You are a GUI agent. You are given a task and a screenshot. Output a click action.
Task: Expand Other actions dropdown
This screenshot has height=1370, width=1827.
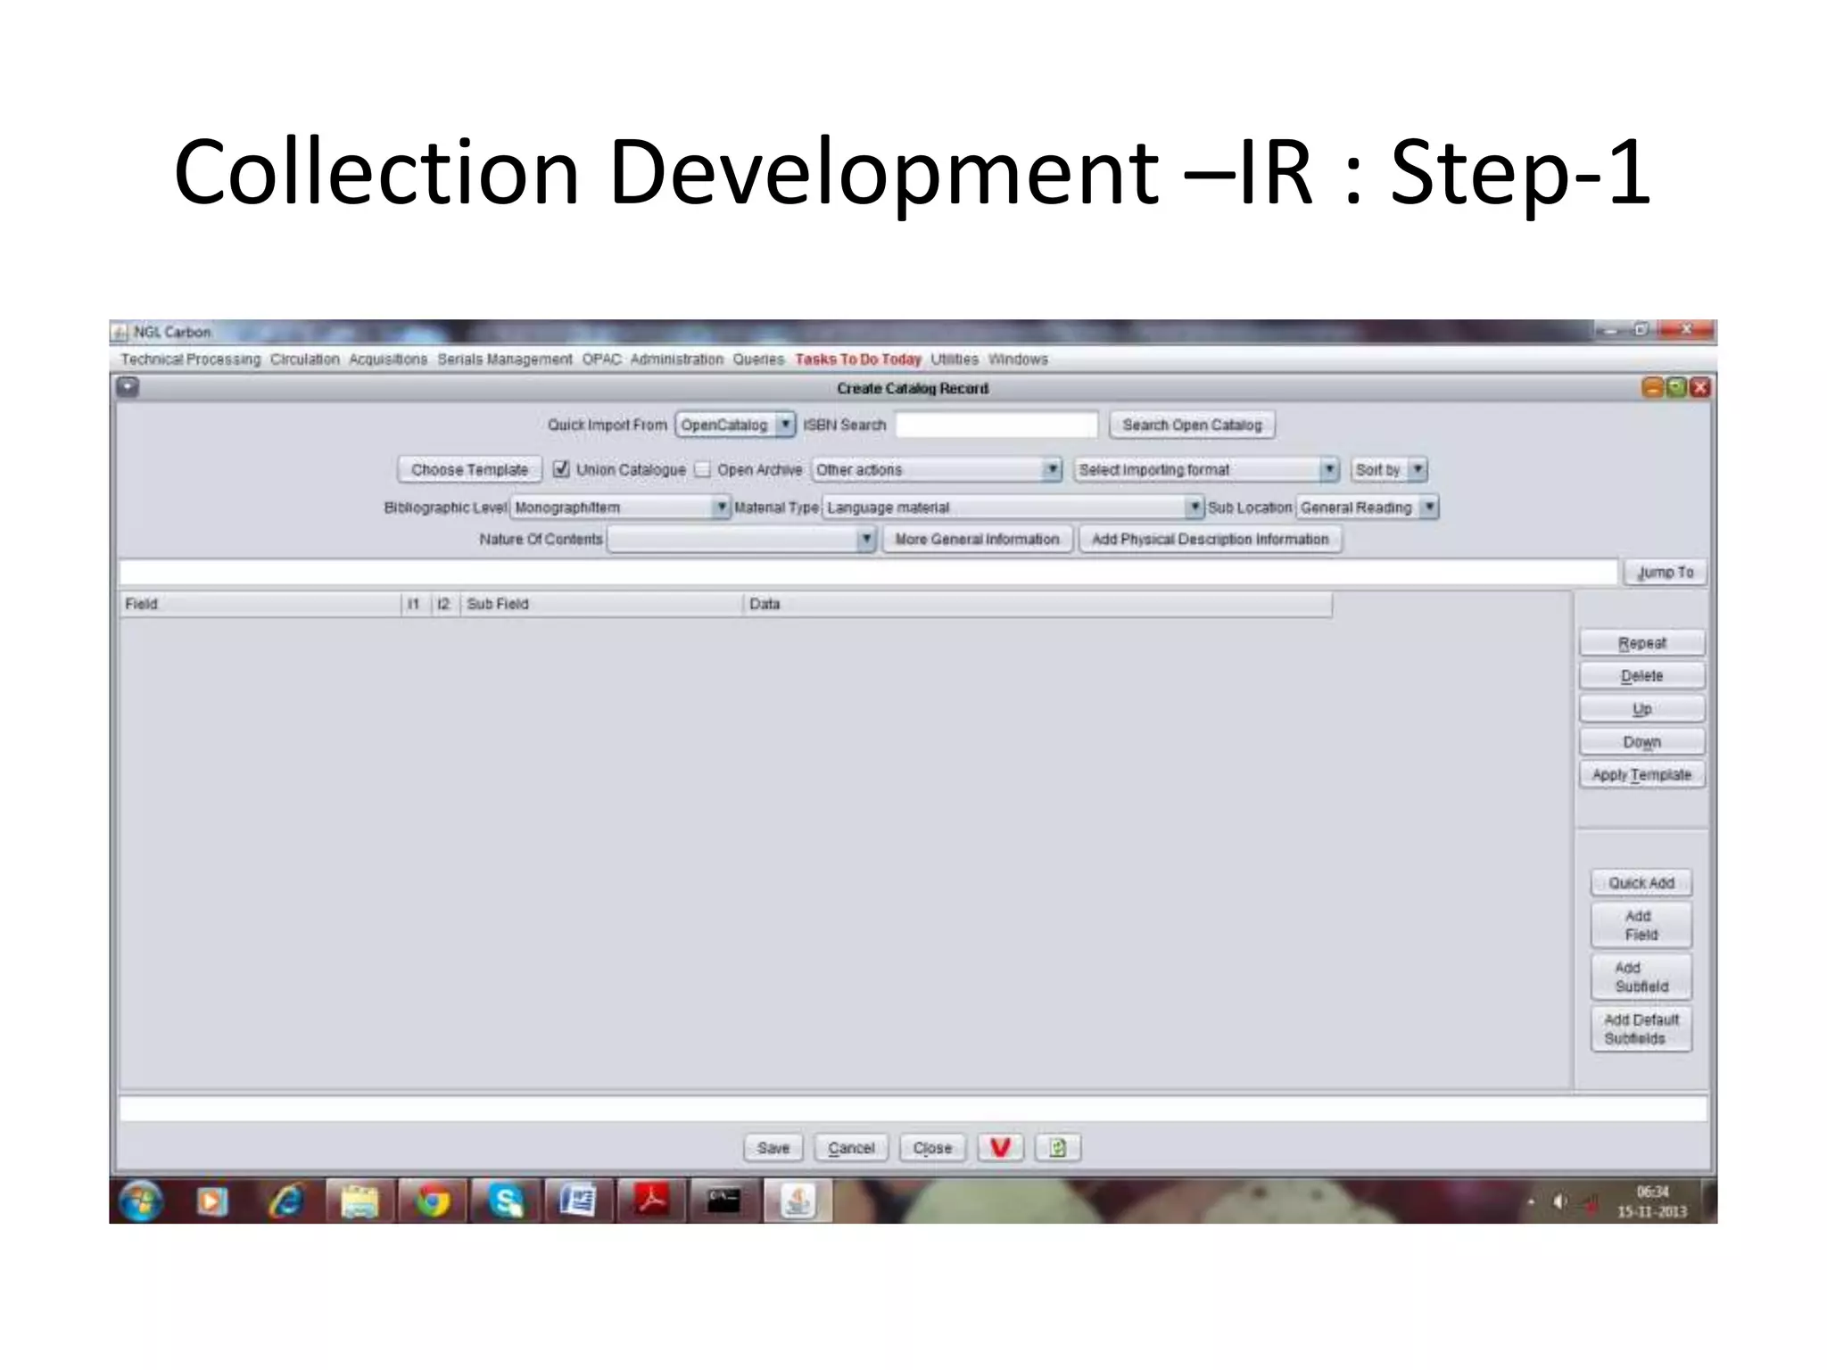click(x=937, y=469)
